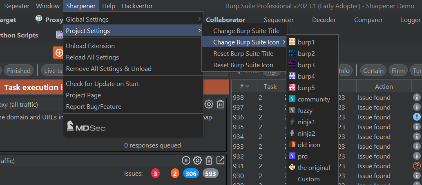Open the Help menu
Image resolution: width=422 pixels, height=185 pixels.
pyautogui.click(x=109, y=6)
